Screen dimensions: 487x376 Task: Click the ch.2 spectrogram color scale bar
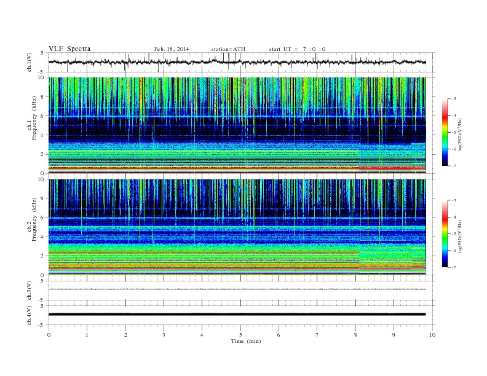click(445, 233)
